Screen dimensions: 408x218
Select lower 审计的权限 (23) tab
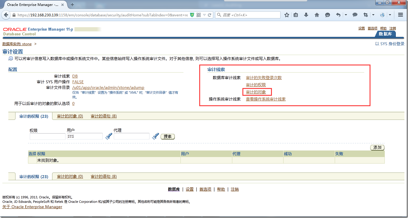click(34, 176)
